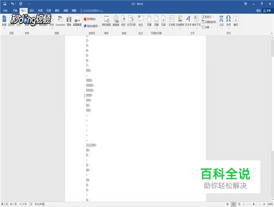Viewport: 274px width, 207px height.
Task: Expand the Equation (公式) dropdown arrow
Action: pyautogui.click(x=221, y=28)
